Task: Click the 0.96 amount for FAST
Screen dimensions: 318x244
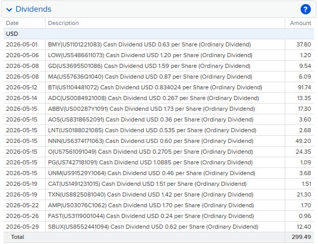Action: pyautogui.click(x=305, y=216)
